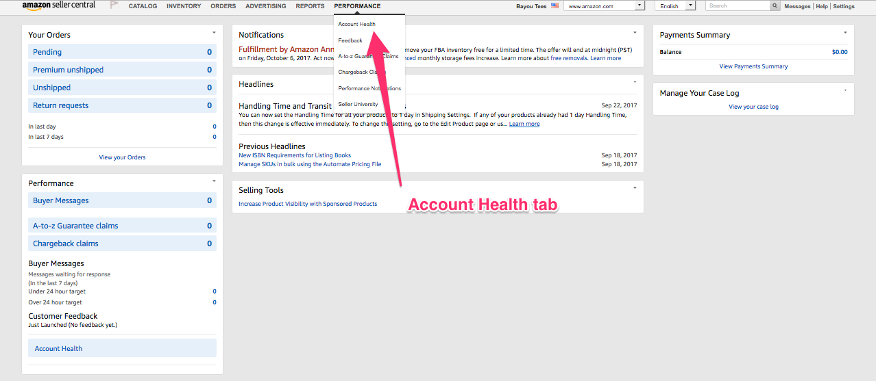Click View Payments Summary link
The width and height of the screenshot is (876, 381).
click(x=753, y=66)
